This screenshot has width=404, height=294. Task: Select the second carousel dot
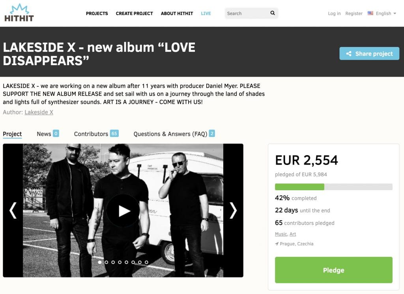tap(107, 262)
